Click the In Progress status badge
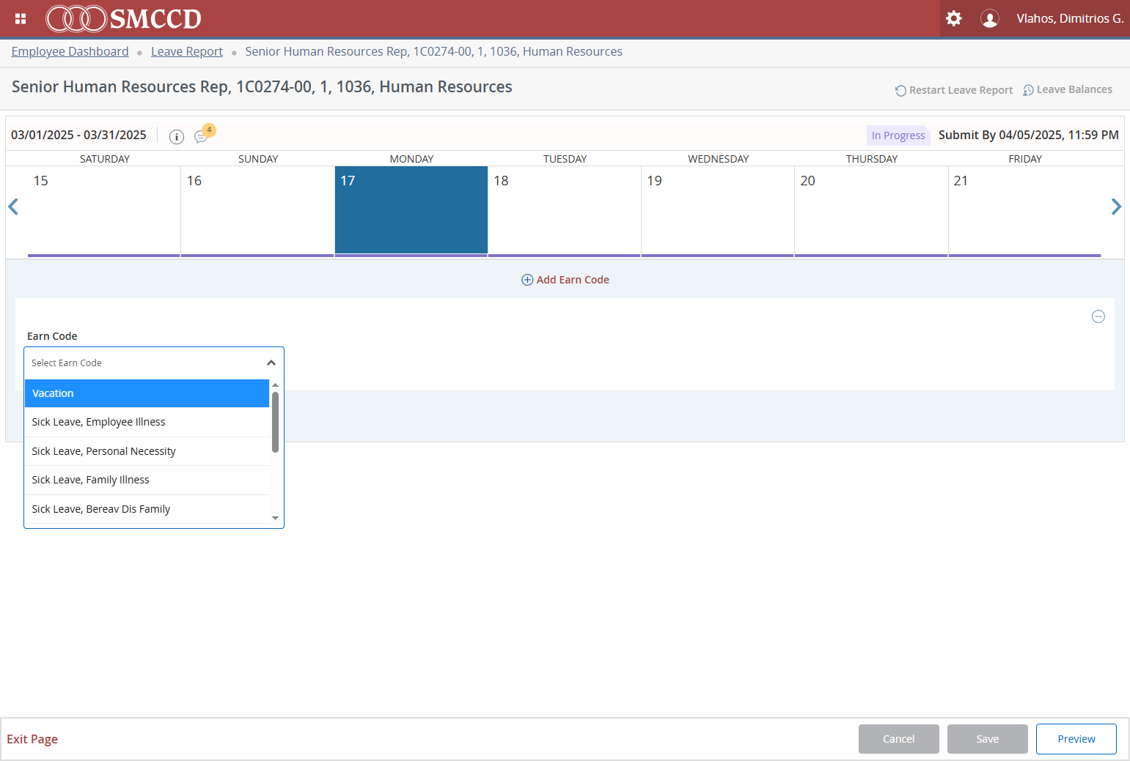Image resolution: width=1130 pixels, height=761 pixels. point(898,136)
